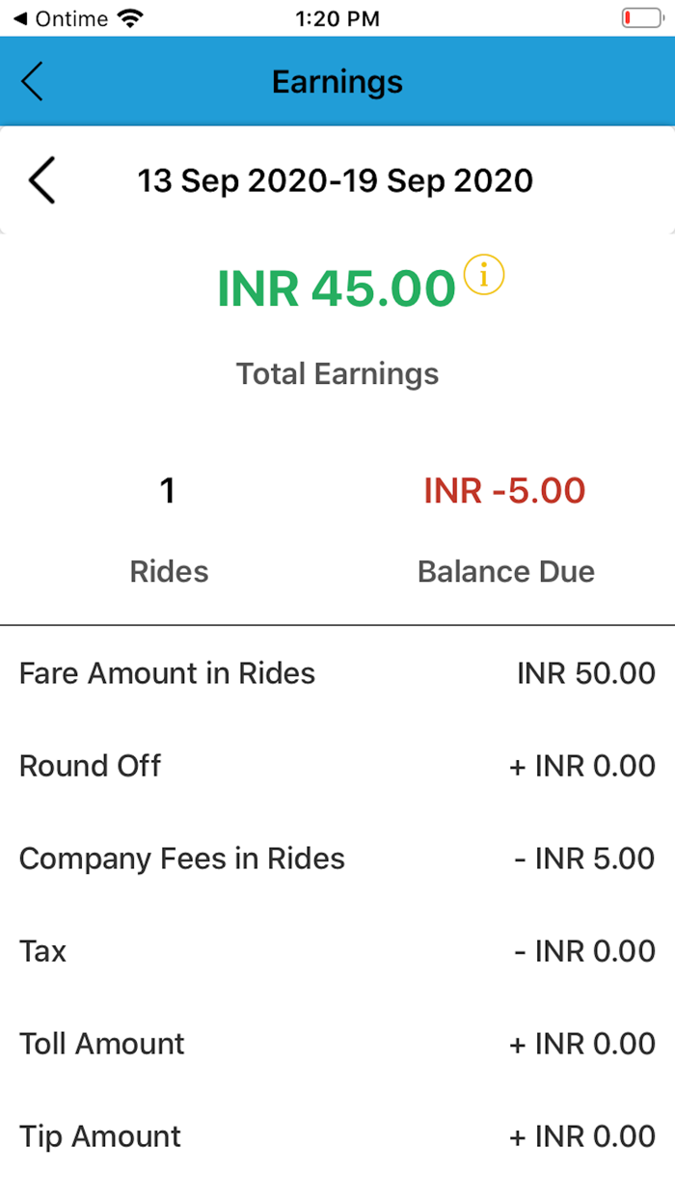The width and height of the screenshot is (675, 1200).
Task: Switch to the Earnings screen title
Action: (x=337, y=82)
